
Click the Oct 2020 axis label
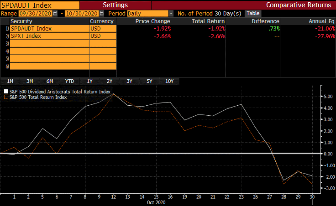(156, 202)
